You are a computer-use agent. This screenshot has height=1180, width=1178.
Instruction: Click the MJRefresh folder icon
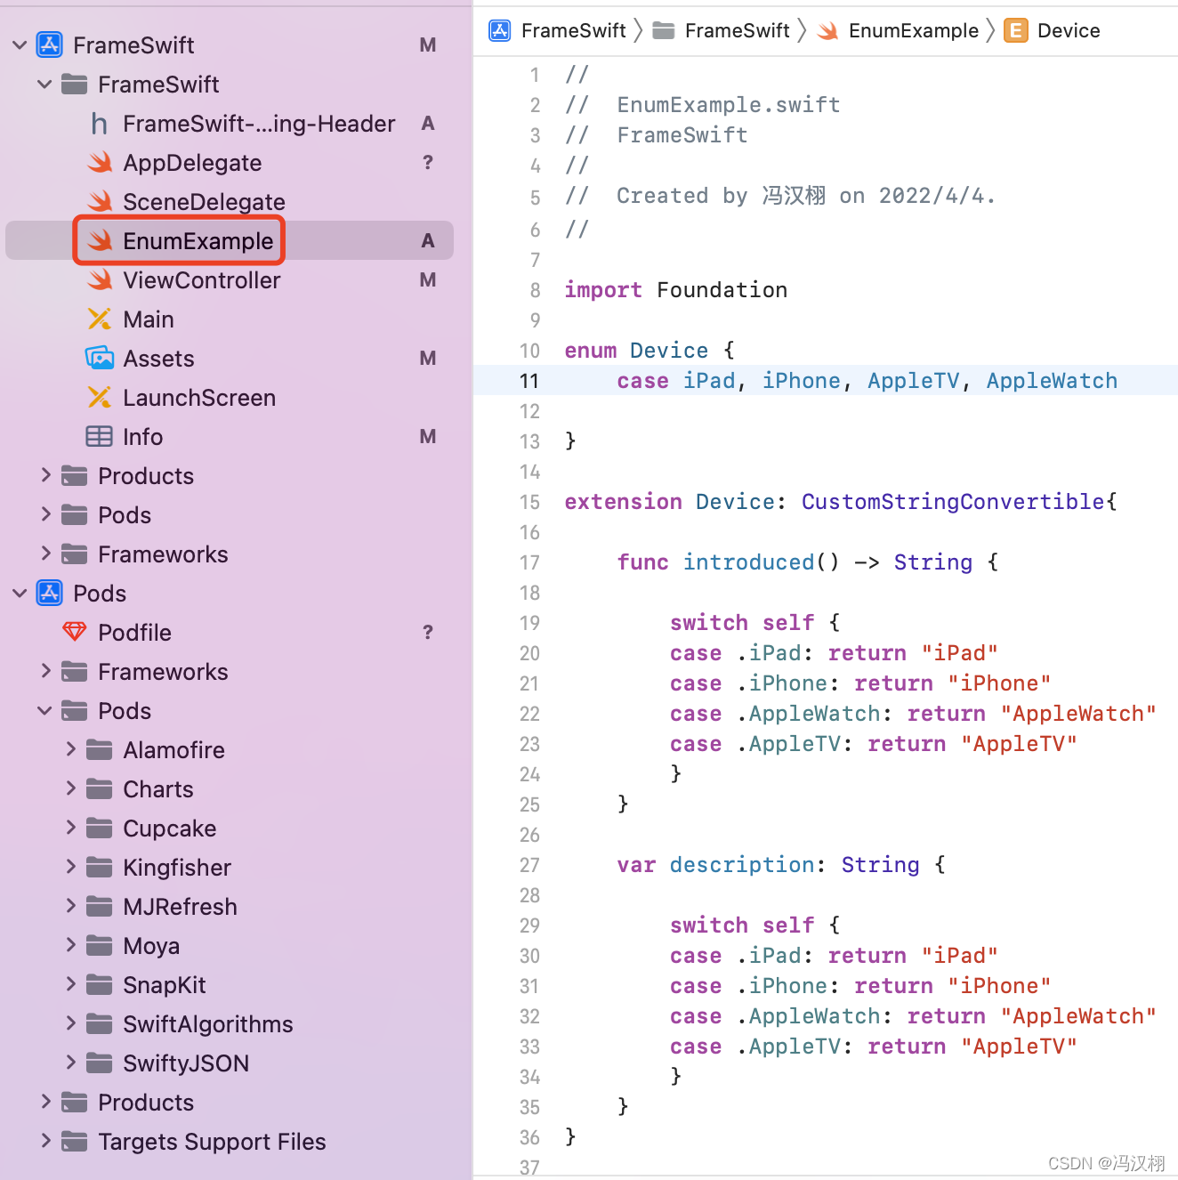(99, 906)
